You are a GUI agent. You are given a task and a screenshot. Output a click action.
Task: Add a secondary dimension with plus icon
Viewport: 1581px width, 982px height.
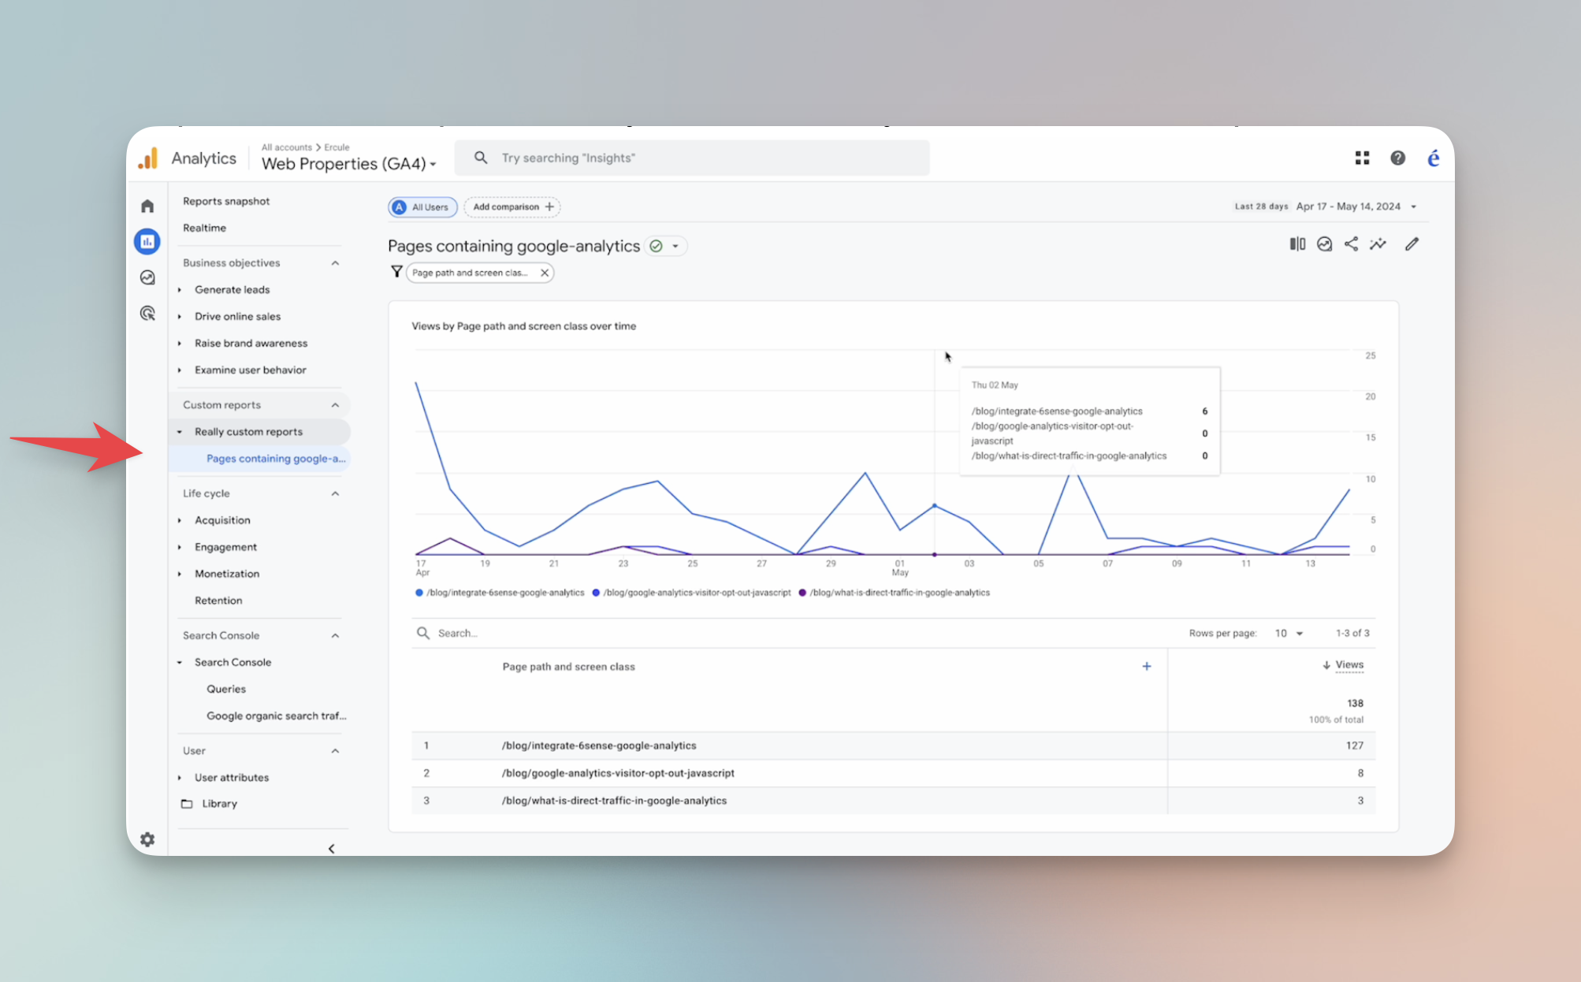pyautogui.click(x=1147, y=666)
